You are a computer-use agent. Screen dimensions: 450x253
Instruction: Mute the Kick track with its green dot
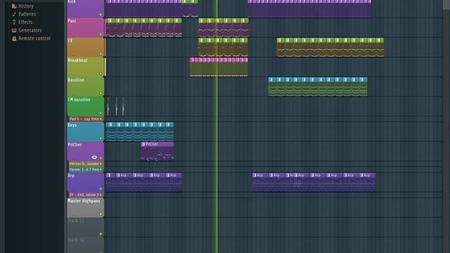pos(101,14)
